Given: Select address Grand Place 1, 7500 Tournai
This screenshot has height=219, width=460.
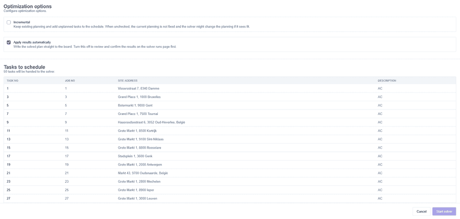Looking at the screenshot, I should pyautogui.click(x=138, y=114).
